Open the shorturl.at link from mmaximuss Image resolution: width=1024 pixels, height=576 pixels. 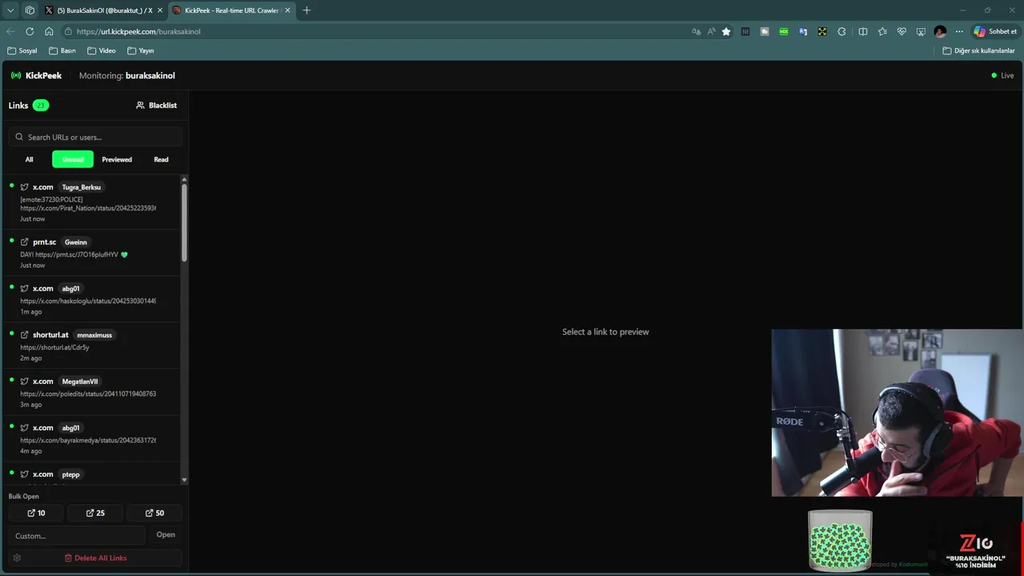tap(91, 346)
